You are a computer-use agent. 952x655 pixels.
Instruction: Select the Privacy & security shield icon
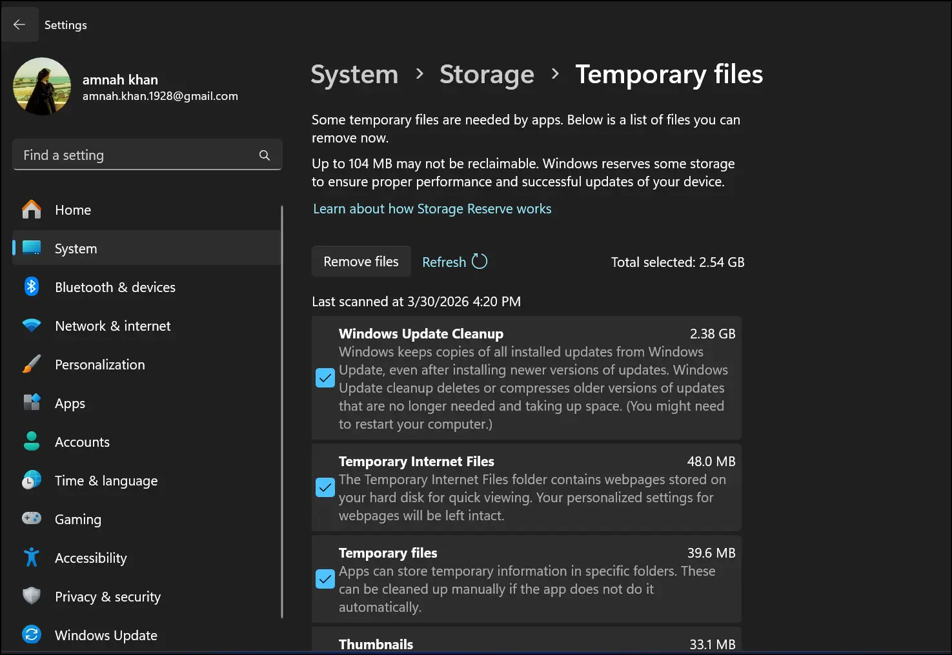coord(31,596)
